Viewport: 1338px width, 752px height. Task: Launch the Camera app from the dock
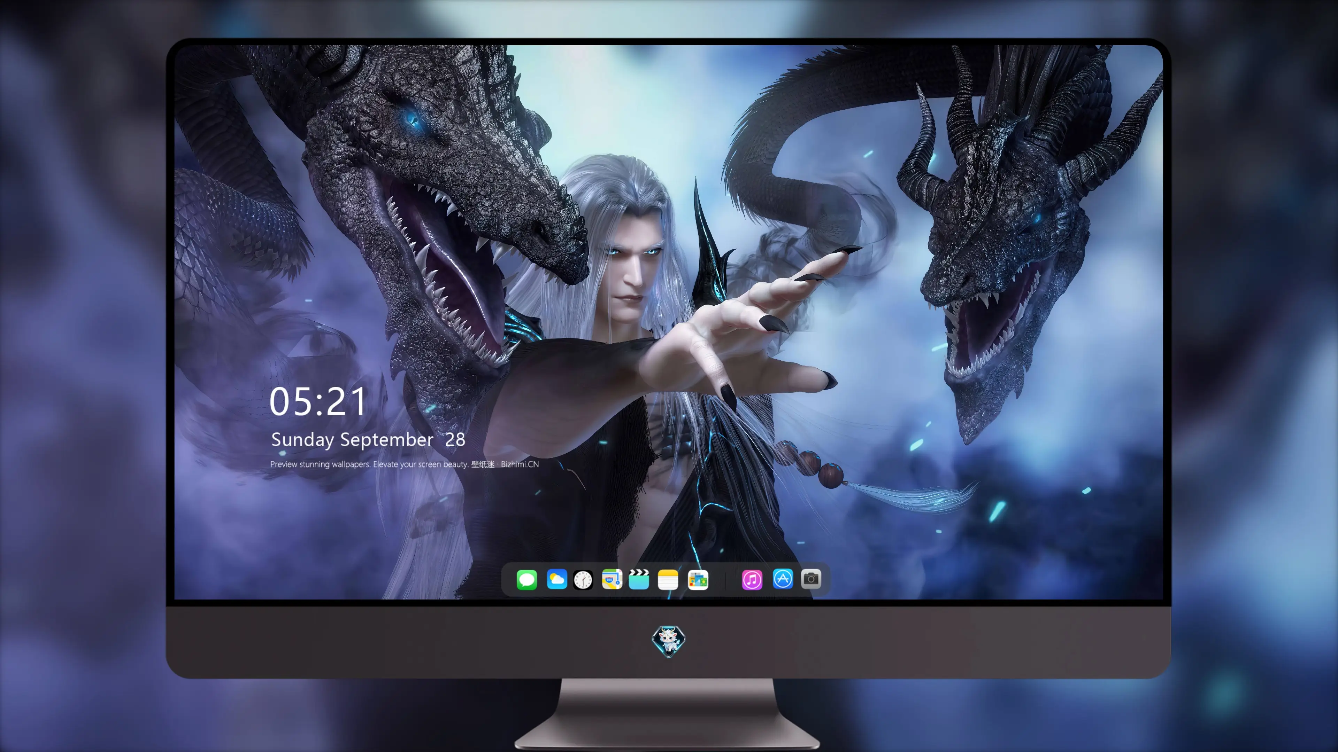click(811, 579)
